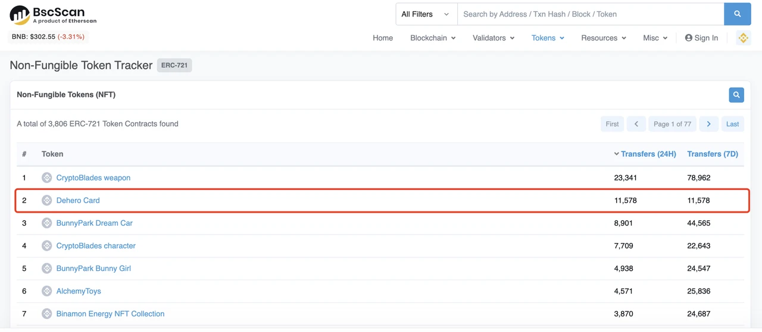Click the Non-Fungible Tokens (NFT) panel heading

[66, 94]
